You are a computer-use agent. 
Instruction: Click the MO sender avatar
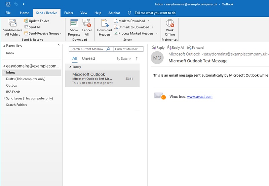click(157, 58)
